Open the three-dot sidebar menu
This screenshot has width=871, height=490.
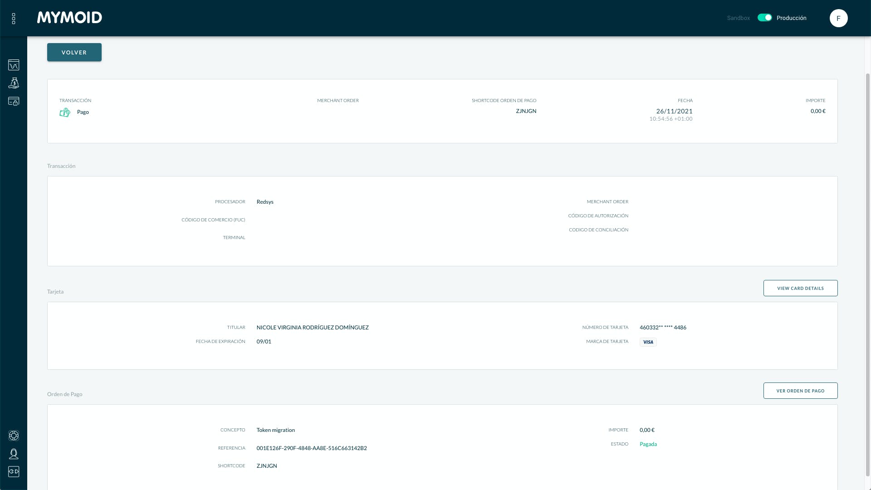point(14,19)
